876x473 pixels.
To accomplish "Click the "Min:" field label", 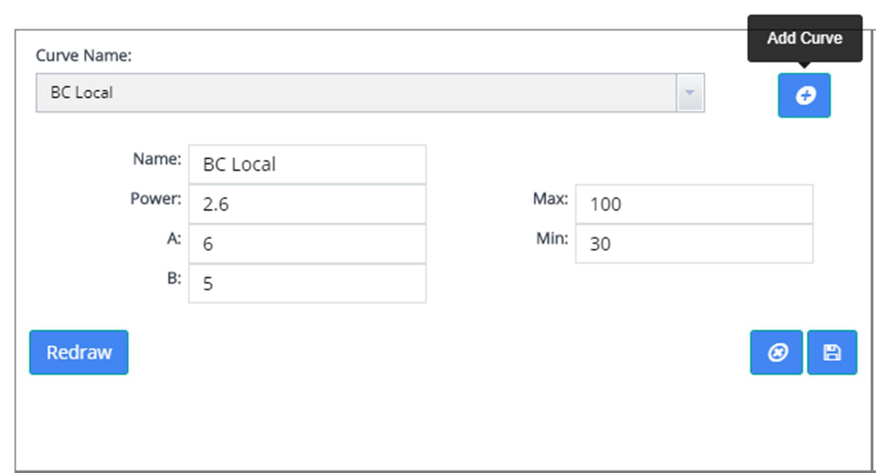I will click(552, 238).
